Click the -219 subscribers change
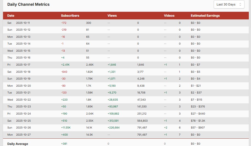 coord(64,30)
